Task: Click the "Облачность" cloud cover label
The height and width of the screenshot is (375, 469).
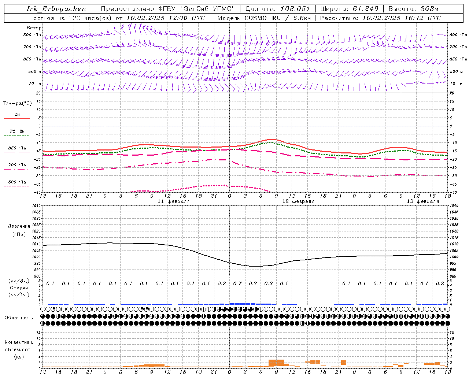Action: point(19,318)
